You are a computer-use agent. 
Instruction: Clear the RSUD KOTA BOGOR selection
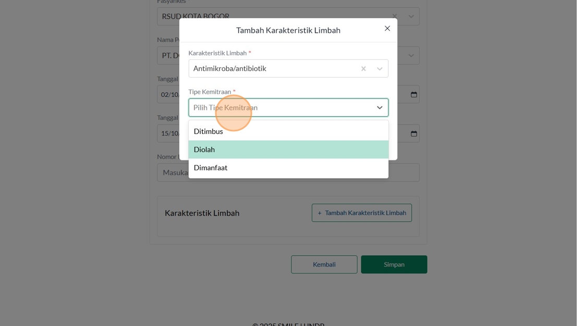395,16
